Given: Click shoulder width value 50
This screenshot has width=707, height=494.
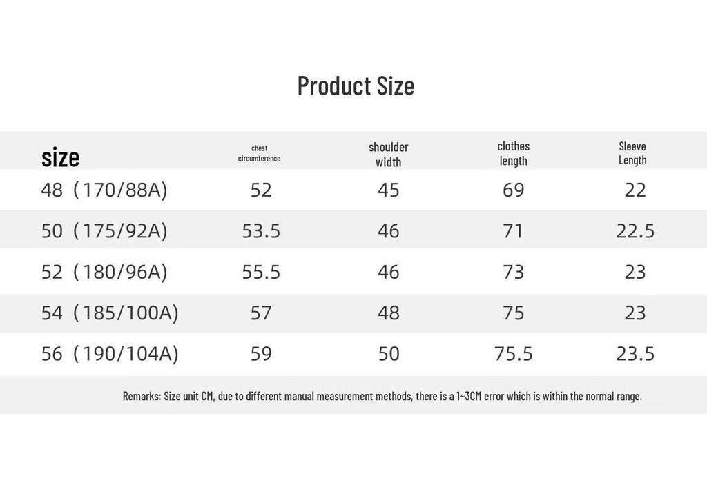Looking at the screenshot, I should [x=389, y=354].
